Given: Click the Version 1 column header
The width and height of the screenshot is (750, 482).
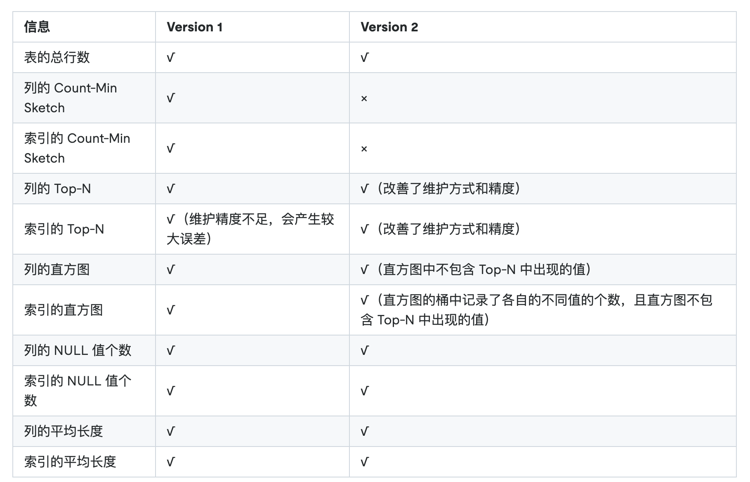Looking at the screenshot, I should click(194, 27).
